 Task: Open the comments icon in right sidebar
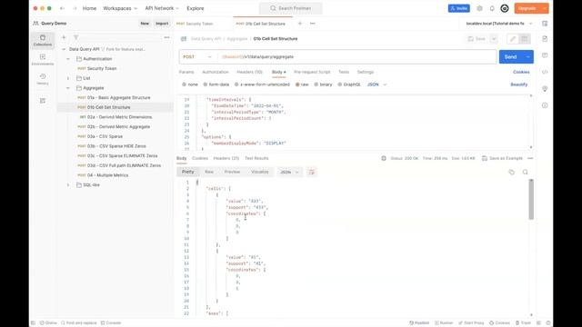point(545,55)
